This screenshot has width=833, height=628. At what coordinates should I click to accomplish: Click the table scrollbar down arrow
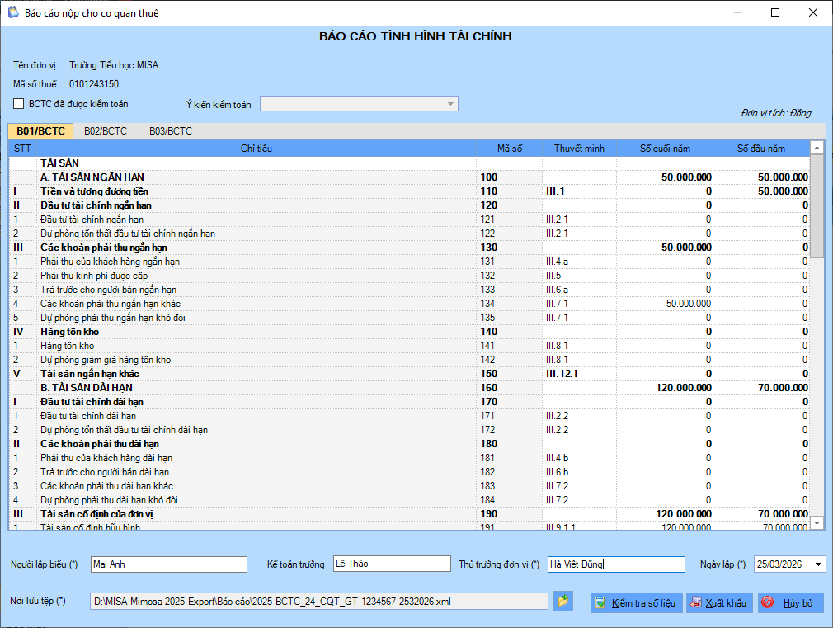(x=817, y=522)
